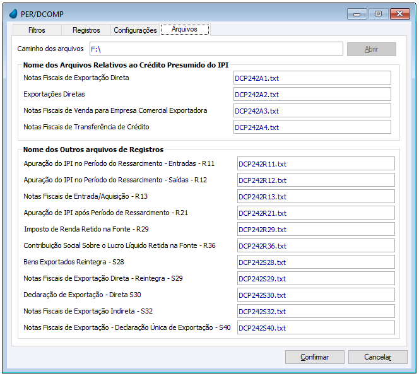This screenshot has height=376, width=419.
Task: Click the DCP242R36.txt file field
Action: pos(316,245)
